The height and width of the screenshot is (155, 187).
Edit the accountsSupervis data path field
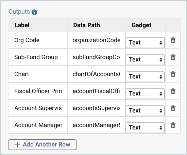[x=96, y=108]
